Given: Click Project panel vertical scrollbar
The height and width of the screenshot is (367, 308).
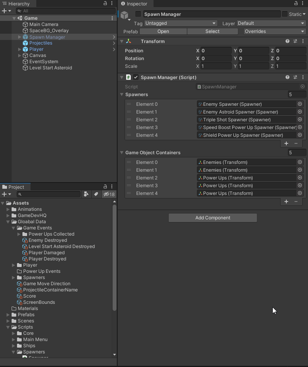Looking at the screenshot, I should tap(115, 257).
